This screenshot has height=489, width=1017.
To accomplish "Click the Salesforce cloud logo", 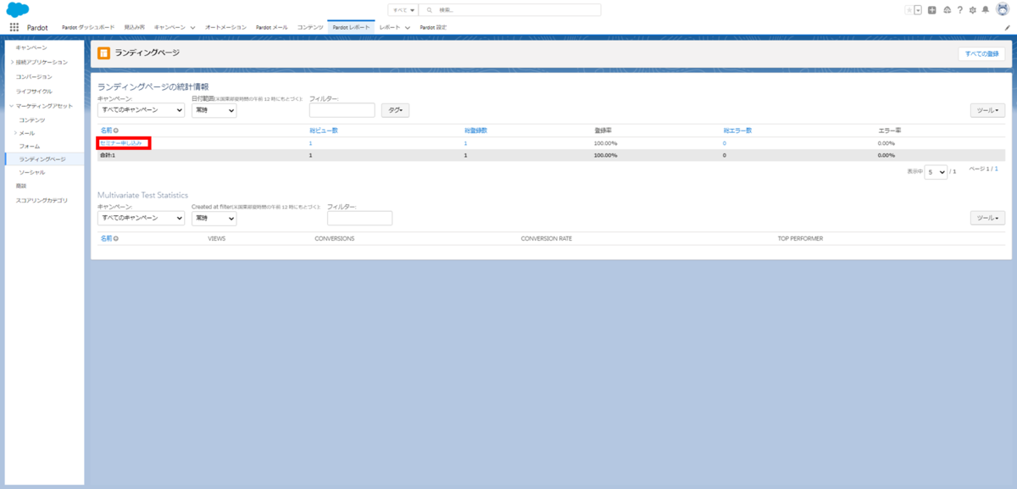I will (x=18, y=10).
